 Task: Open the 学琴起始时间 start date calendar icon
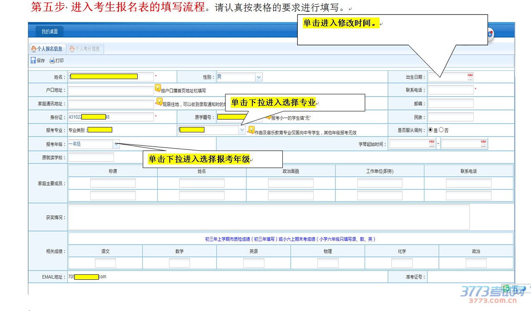[x=432, y=144]
